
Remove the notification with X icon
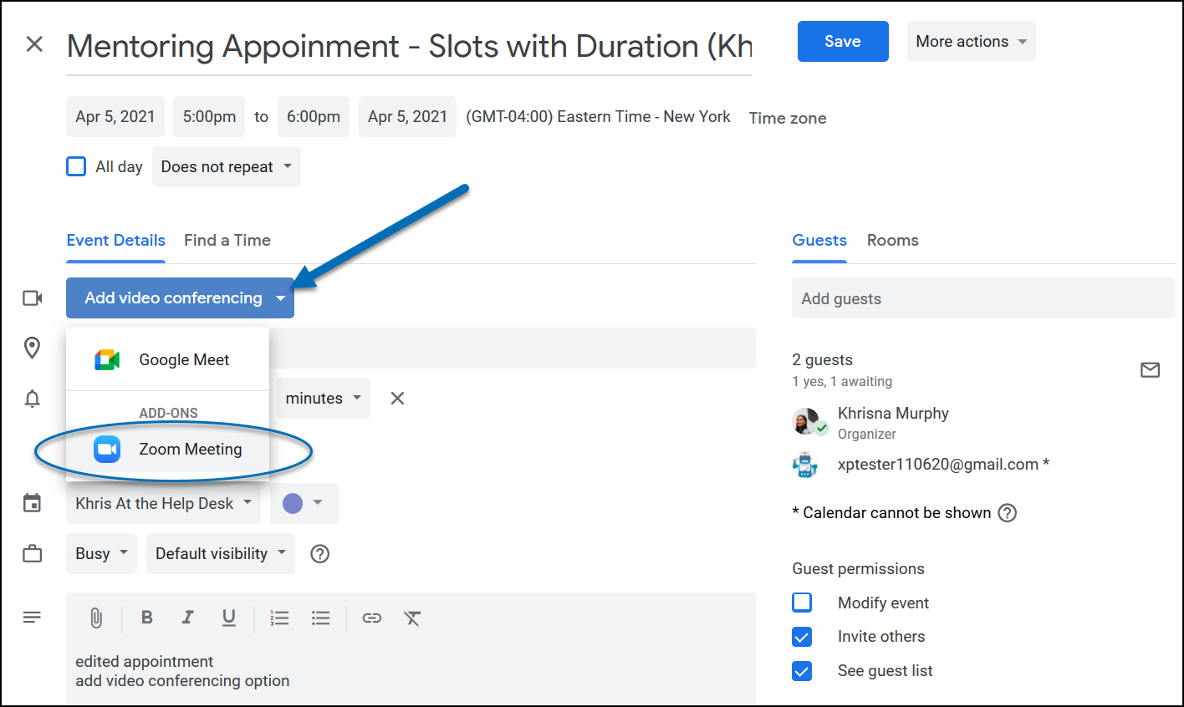[397, 399]
